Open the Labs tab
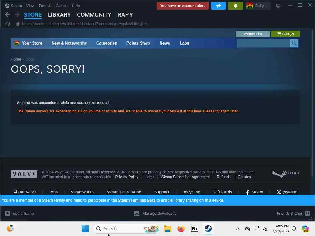This screenshot has width=315, height=236. [x=185, y=43]
